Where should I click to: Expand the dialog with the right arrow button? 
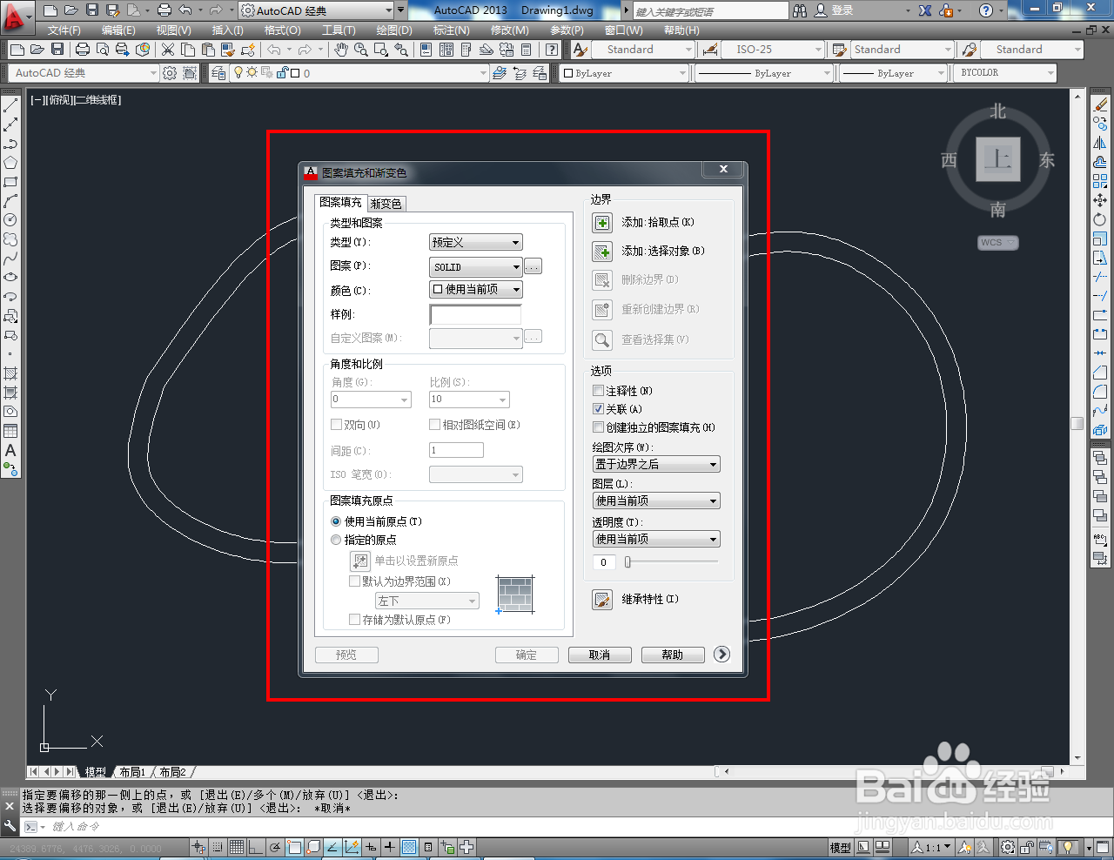[x=721, y=654]
